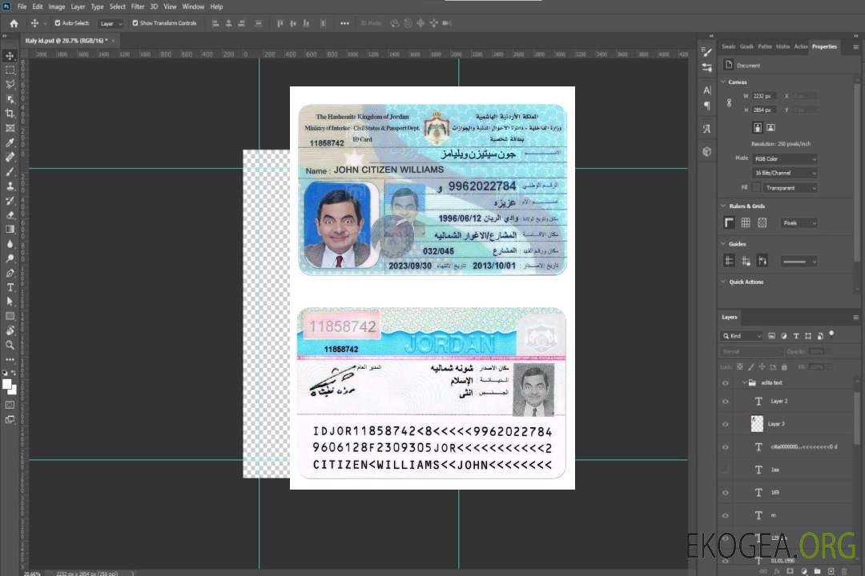Select the Horizontal Type tool

(x=10, y=287)
